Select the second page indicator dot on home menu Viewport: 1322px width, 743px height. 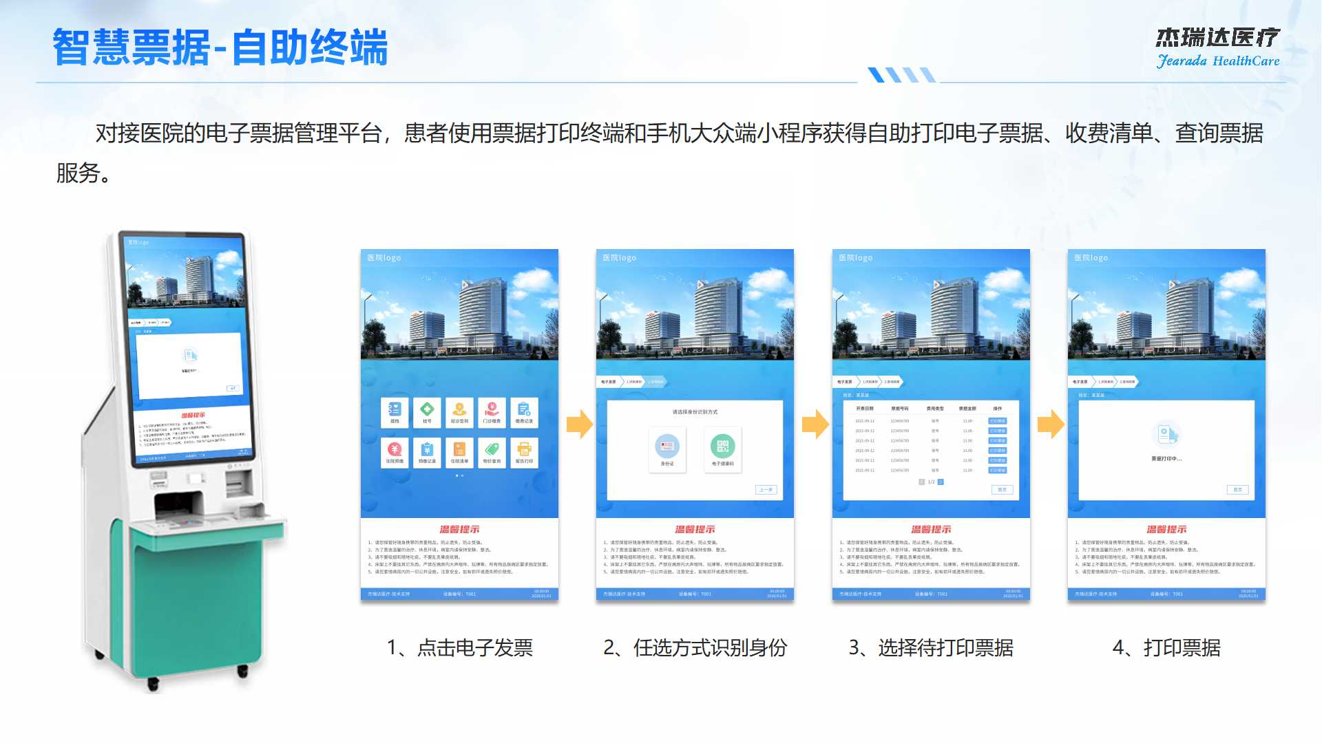pyautogui.click(x=462, y=475)
